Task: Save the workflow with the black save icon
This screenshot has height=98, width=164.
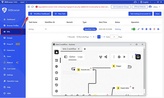Action: [x=138, y=57]
